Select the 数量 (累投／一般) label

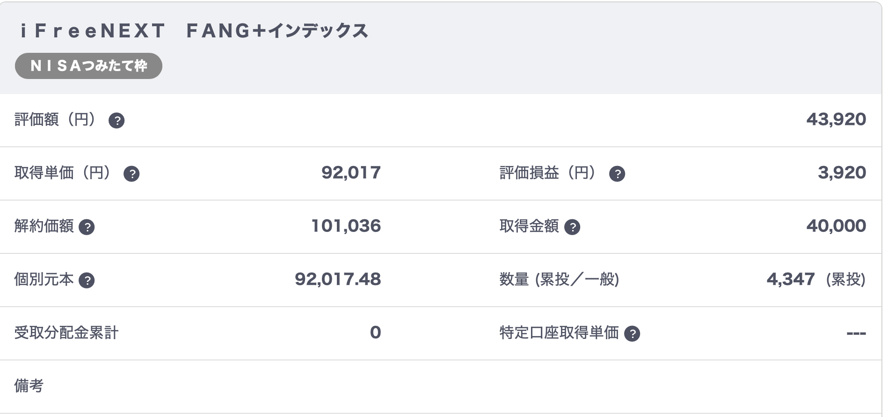point(560,280)
